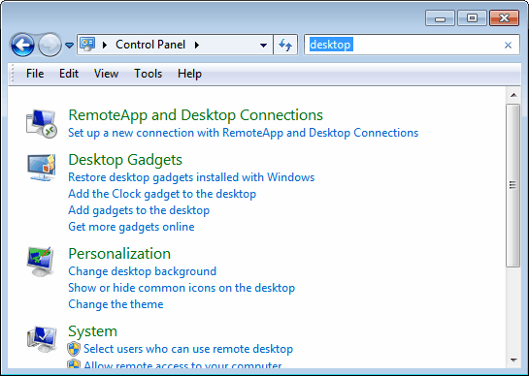Click the RemoteApp and Desktop Connections icon
The image size is (529, 376).
(x=42, y=124)
